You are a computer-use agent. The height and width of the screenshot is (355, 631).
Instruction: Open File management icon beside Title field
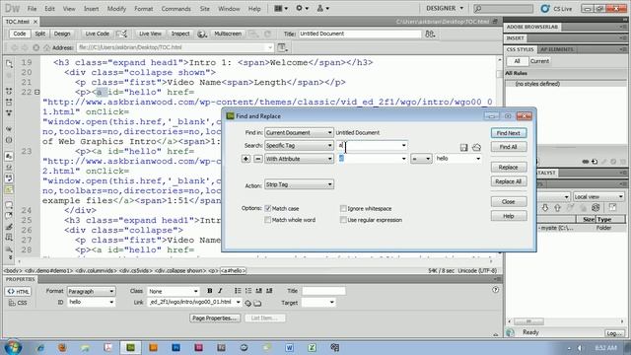430,35
